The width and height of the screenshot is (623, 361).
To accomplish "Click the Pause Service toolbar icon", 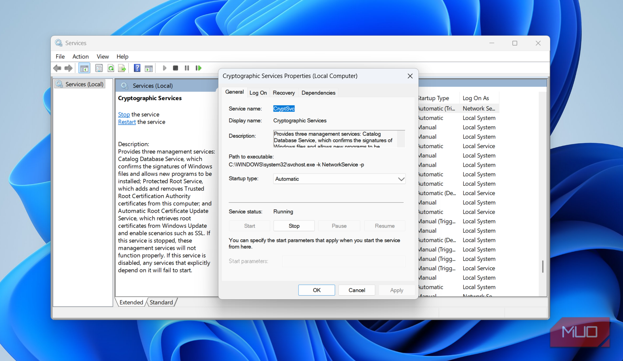I will point(187,68).
